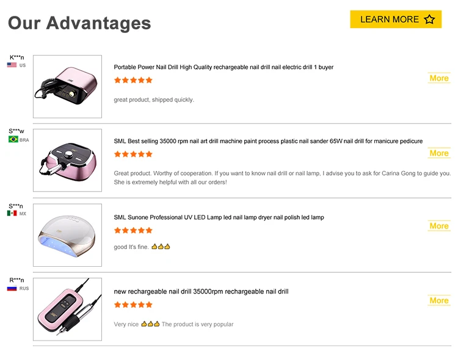The width and height of the screenshot is (458, 351).
Task: Open the pink rechargeable handheld drill thumbnail
Action: [x=67, y=309]
